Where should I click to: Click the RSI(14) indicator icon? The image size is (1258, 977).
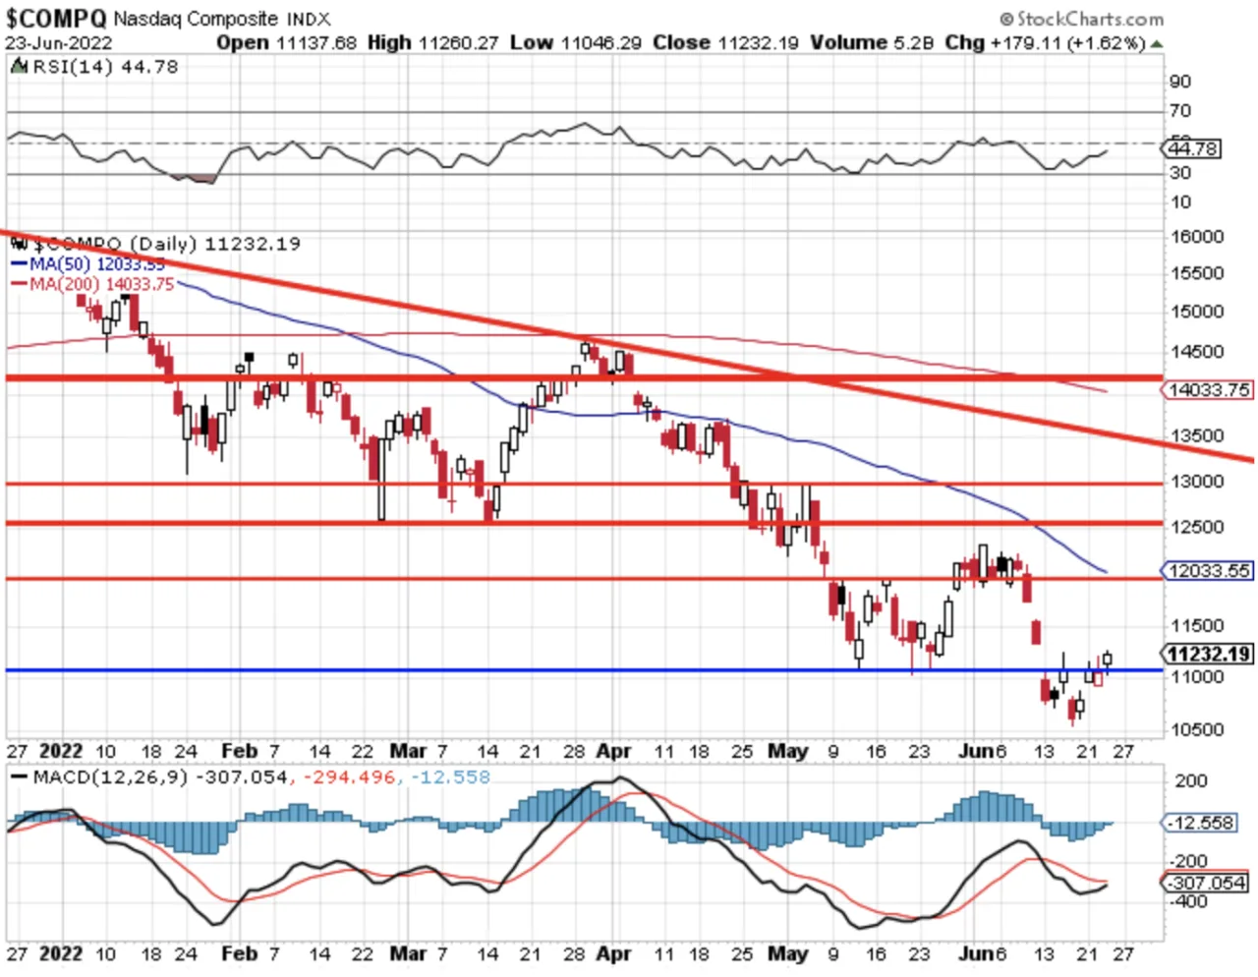(18, 66)
